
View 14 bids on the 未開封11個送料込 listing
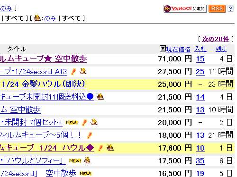pyautogui.click(x=201, y=97)
